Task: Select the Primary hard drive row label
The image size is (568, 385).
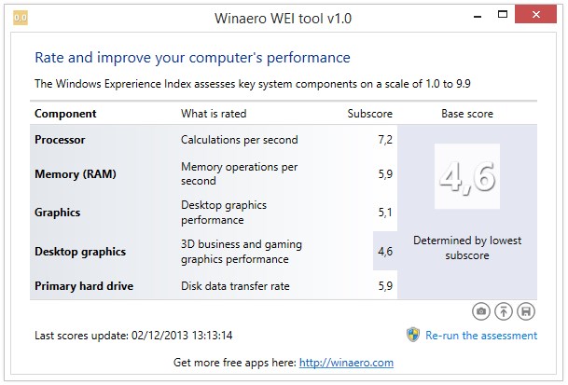Action: coord(84,286)
